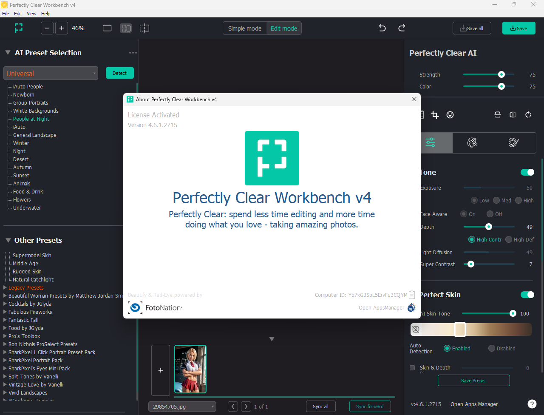Adjust the Strength slider handle

click(501, 74)
